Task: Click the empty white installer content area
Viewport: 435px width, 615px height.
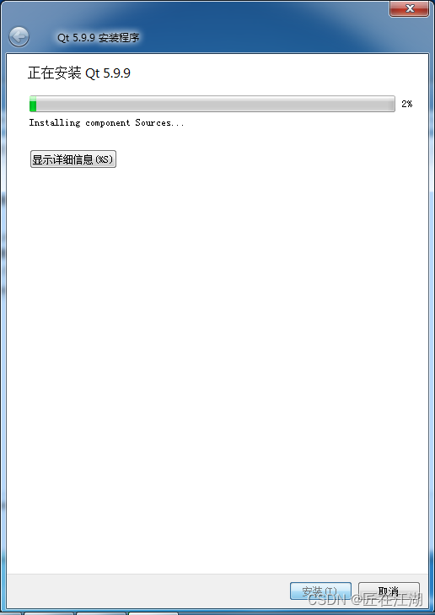Action: 217,353
